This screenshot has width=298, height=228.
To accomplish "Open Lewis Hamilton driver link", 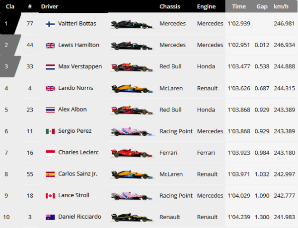I will tap(78, 45).
